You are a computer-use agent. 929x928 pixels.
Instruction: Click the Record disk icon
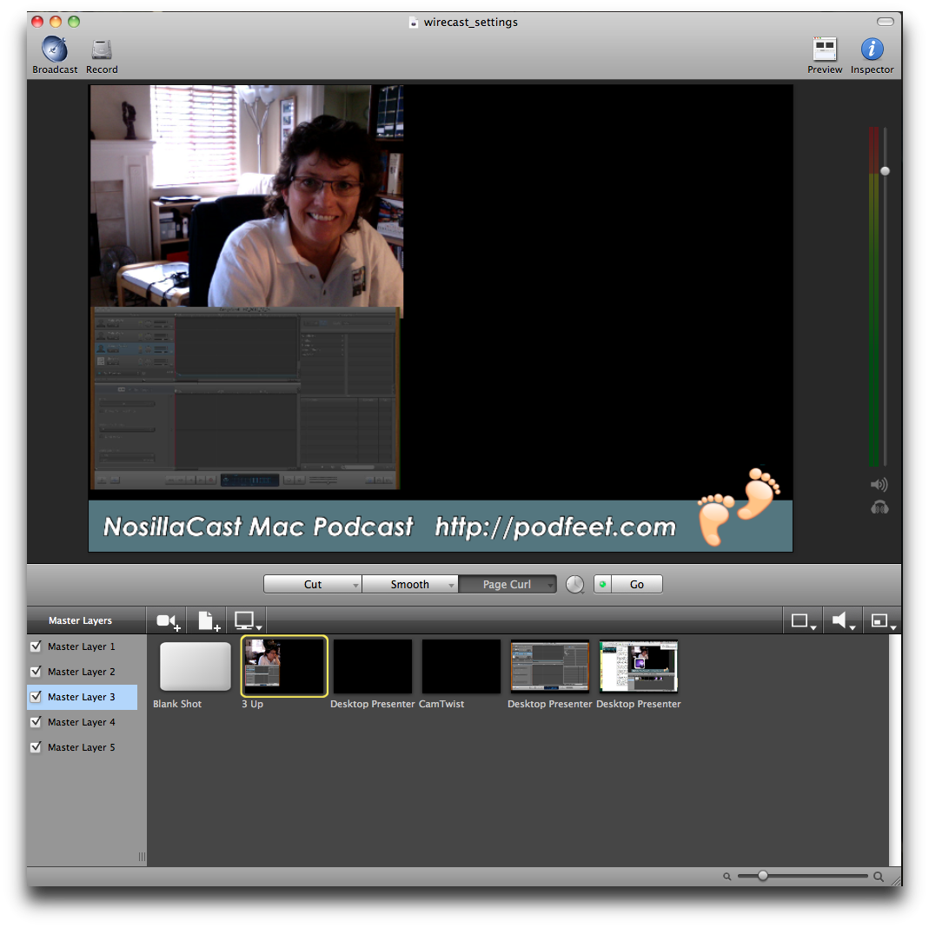point(102,49)
